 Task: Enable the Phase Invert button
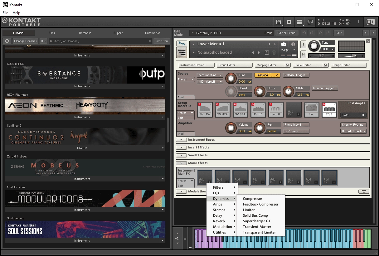(x=296, y=125)
